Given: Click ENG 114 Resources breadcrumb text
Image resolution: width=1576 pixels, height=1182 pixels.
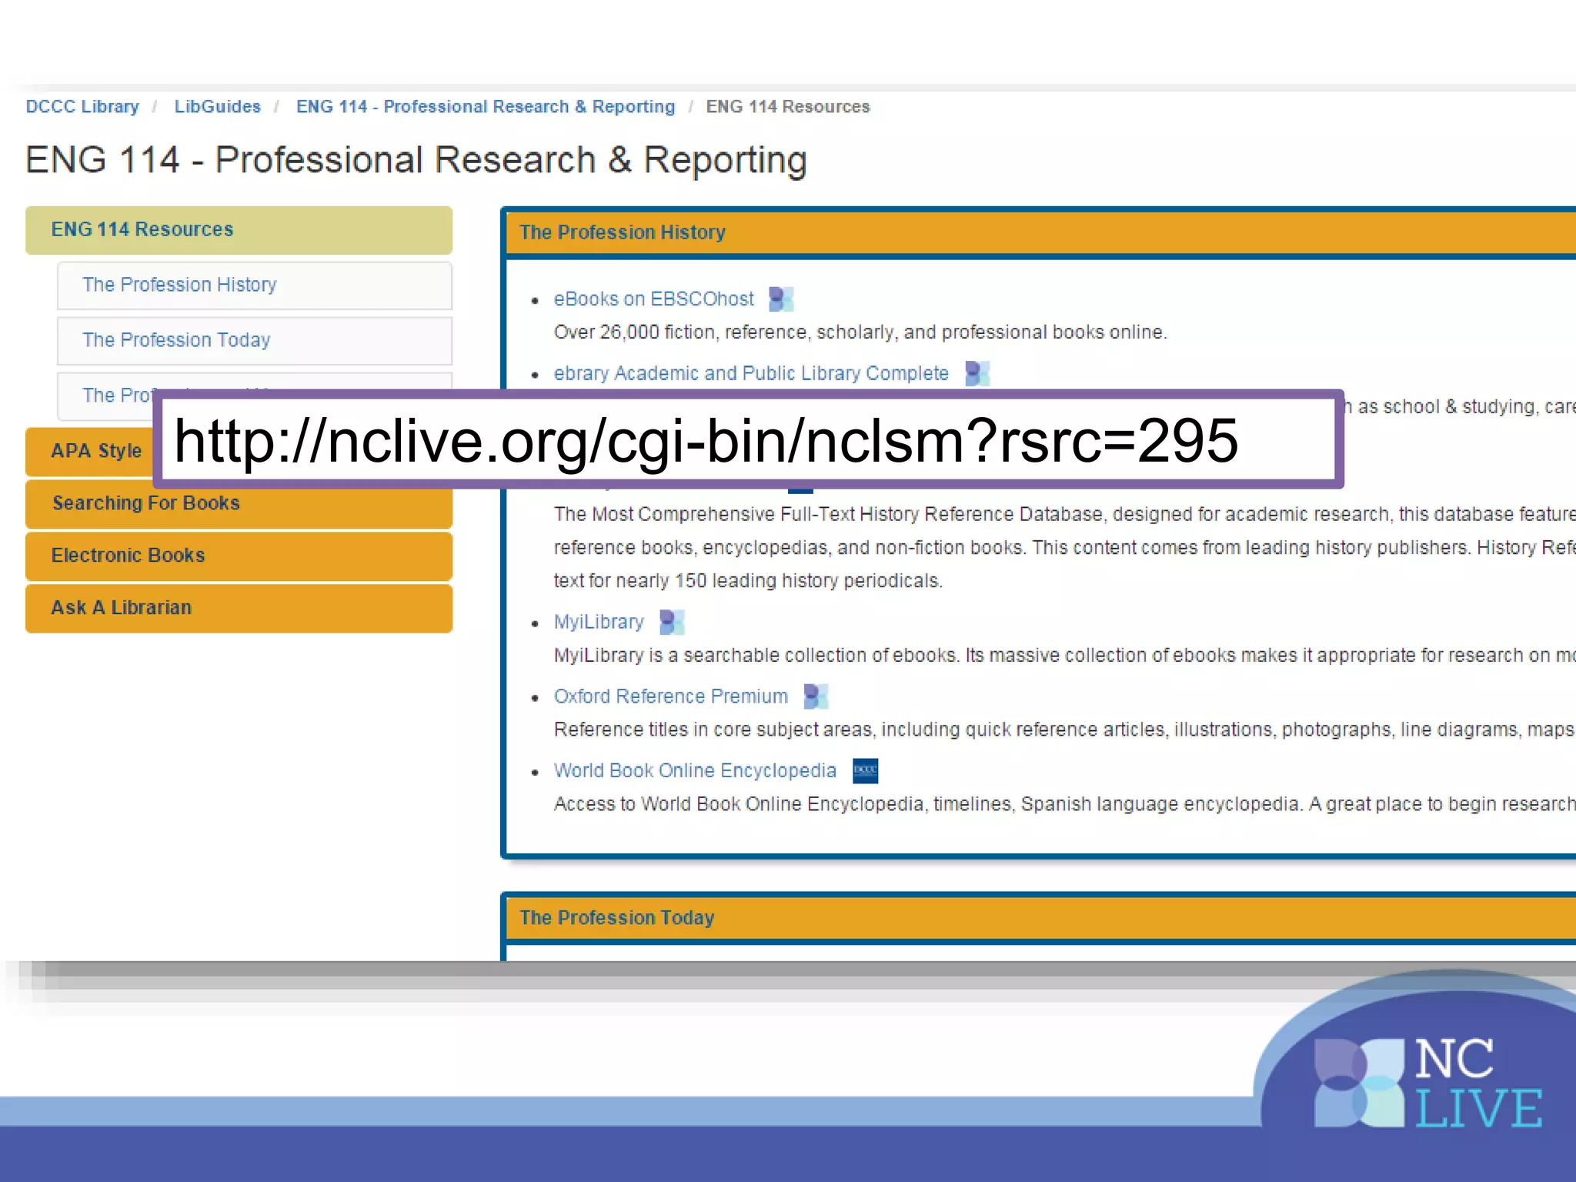Looking at the screenshot, I should (788, 106).
